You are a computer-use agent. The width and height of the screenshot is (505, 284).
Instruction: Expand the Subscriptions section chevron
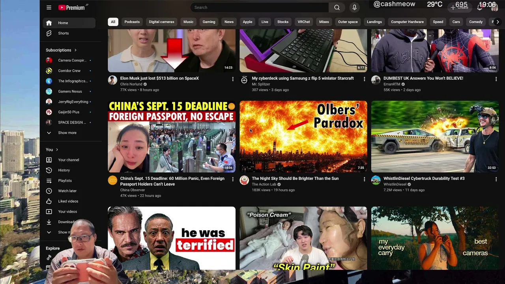point(75,50)
